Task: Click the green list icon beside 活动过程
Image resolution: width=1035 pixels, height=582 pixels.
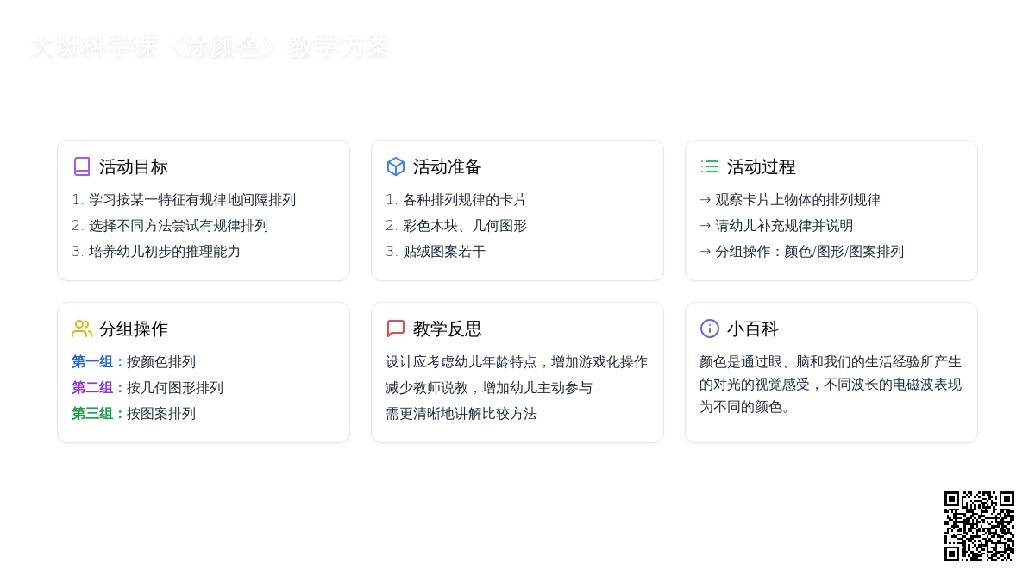Action: click(710, 166)
